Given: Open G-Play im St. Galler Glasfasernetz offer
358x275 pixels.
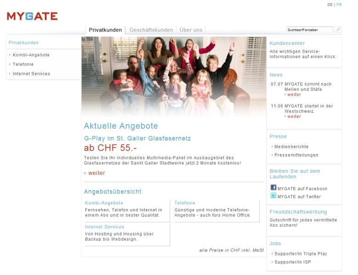Looking at the screenshot, I should click(137, 138).
